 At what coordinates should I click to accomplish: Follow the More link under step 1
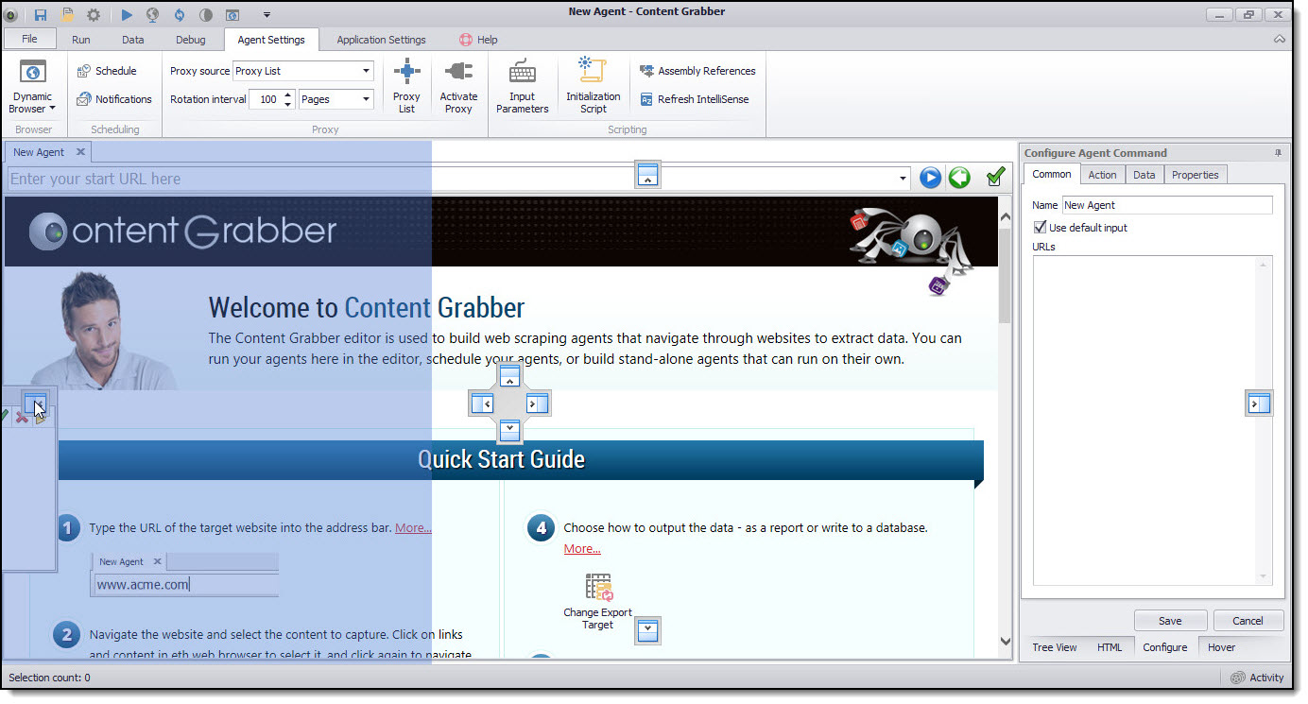pos(413,528)
